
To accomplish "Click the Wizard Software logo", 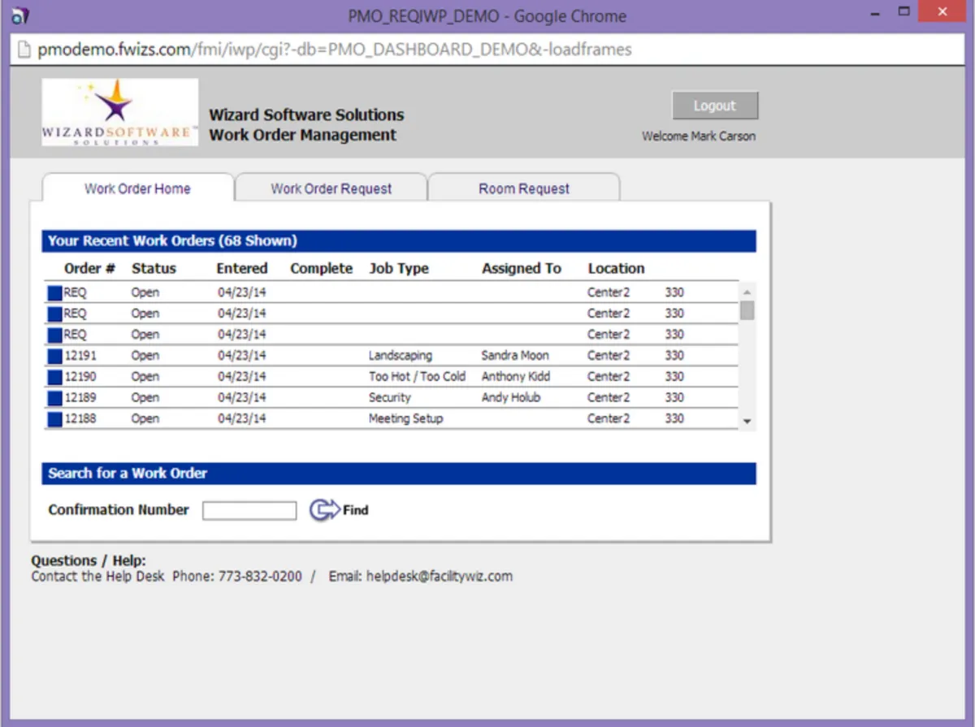I will click(x=119, y=112).
